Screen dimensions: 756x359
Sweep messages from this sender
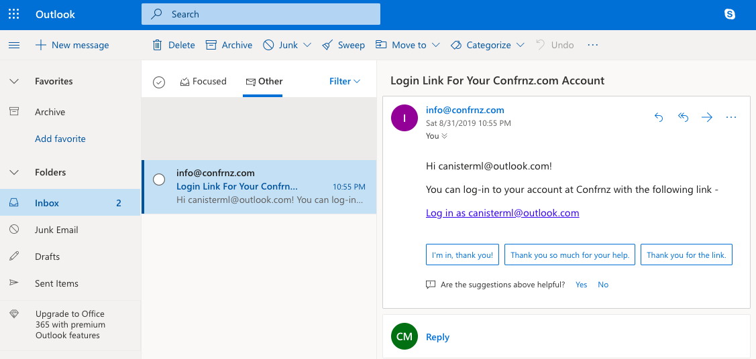343,46
